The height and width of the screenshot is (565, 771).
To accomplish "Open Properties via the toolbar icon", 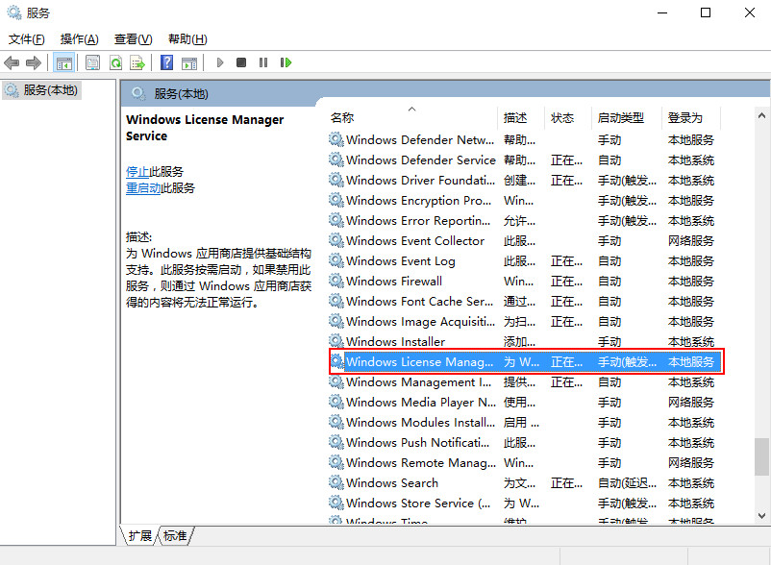I will tap(91, 62).
